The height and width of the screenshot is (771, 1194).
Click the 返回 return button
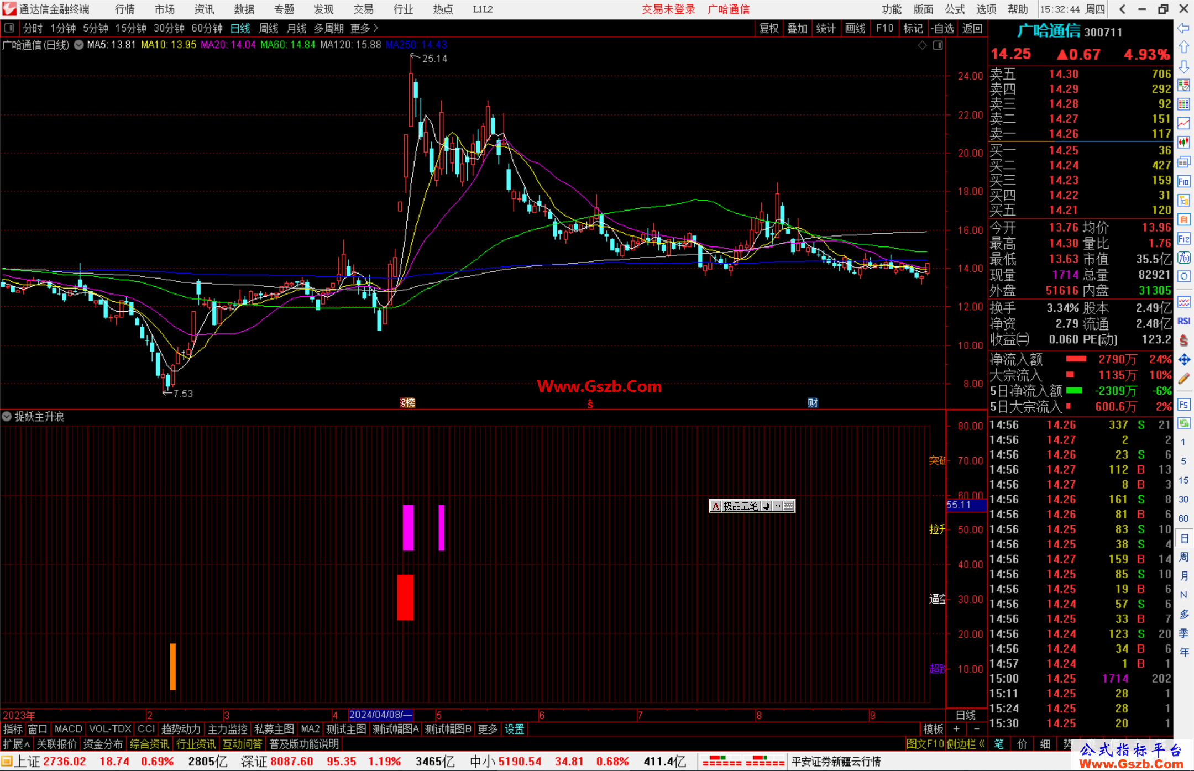(x=972, y=28)
